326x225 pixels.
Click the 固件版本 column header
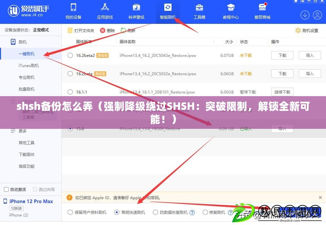(84, 42)
